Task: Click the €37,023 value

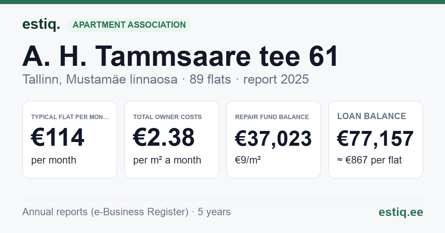Action: (274, 139)
